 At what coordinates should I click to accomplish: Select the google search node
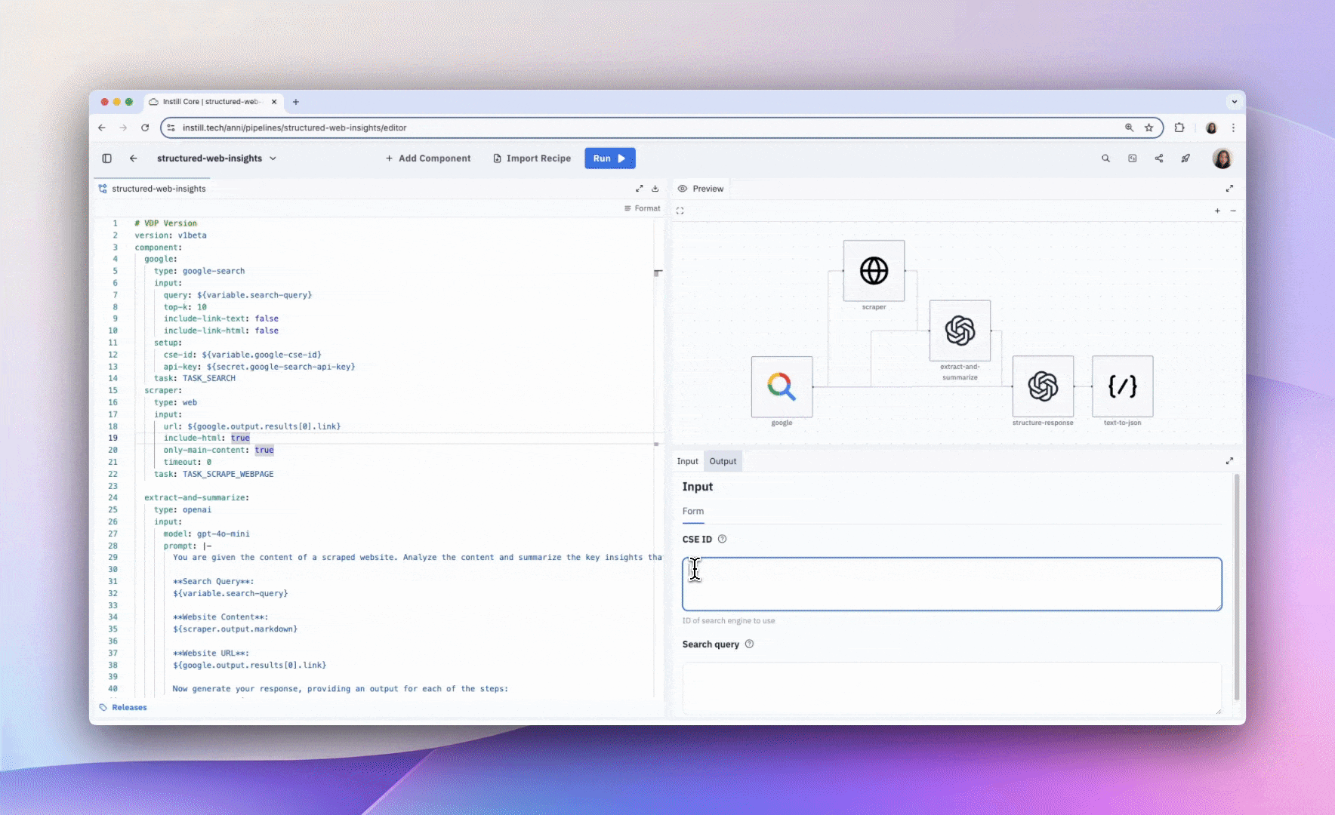point(782,386)
